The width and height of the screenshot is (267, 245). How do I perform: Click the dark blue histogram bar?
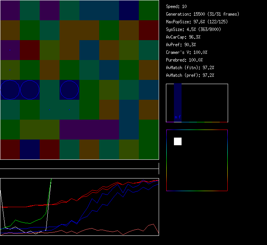point(178,102)
